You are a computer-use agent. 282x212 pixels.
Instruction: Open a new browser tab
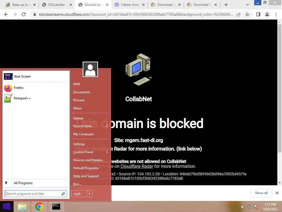coord(226,5)
